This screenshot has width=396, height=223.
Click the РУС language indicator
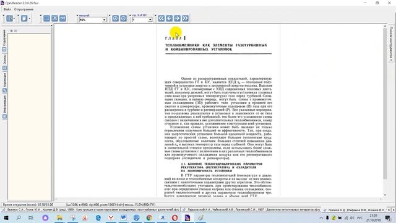[360, 217]
